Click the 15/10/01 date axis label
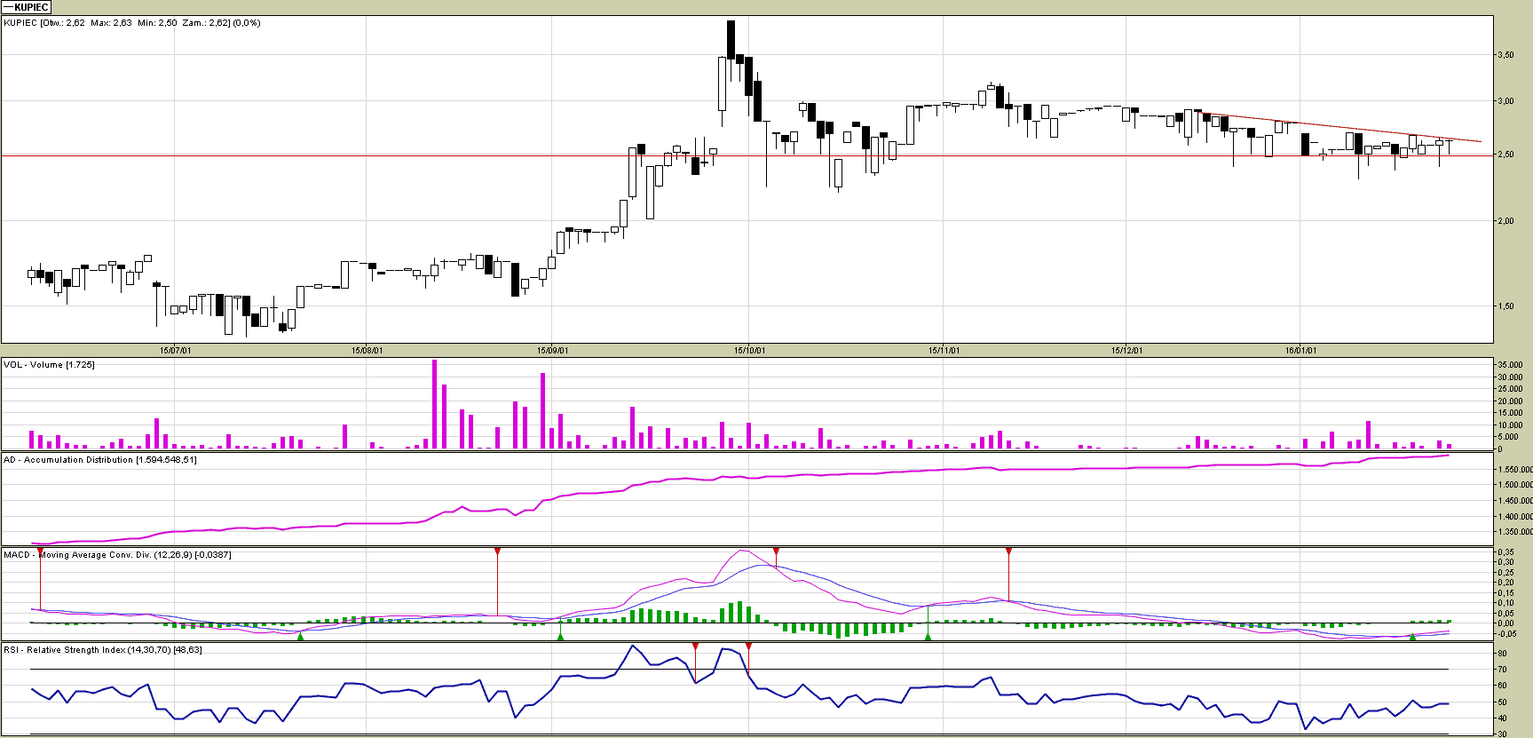Image resolution: width=1533 pixels, height=738 pixels. click(748, 351)
